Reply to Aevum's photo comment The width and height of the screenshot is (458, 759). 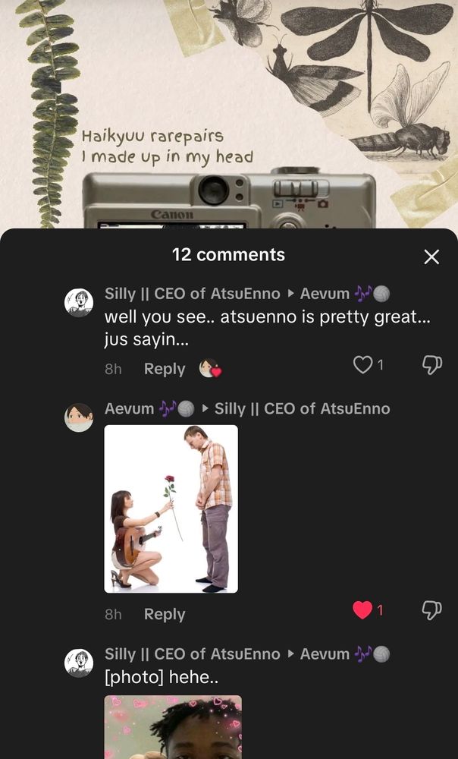pos(165,614)
